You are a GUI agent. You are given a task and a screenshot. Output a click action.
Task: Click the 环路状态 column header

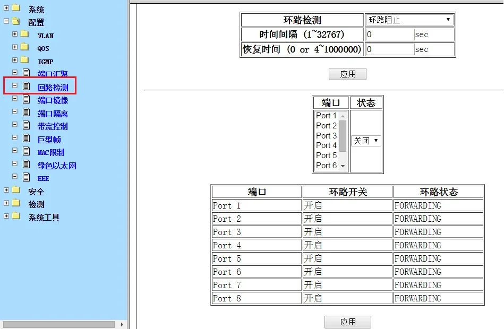pos(439,192)
